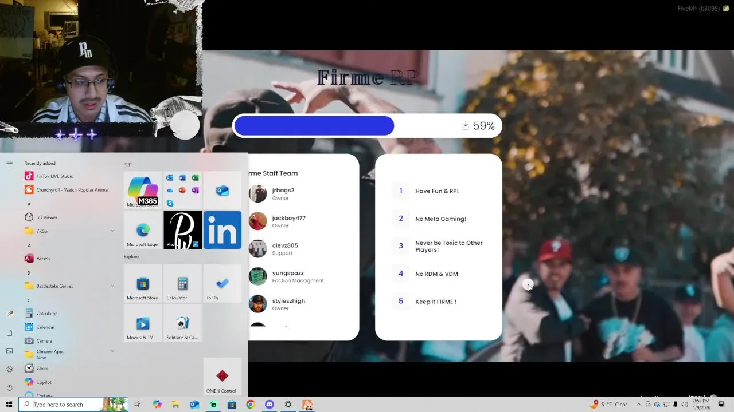Click the taskbar clock showing 8:57 PM
This screenshot has height=412, width=734.
click(x=701, y=405)
